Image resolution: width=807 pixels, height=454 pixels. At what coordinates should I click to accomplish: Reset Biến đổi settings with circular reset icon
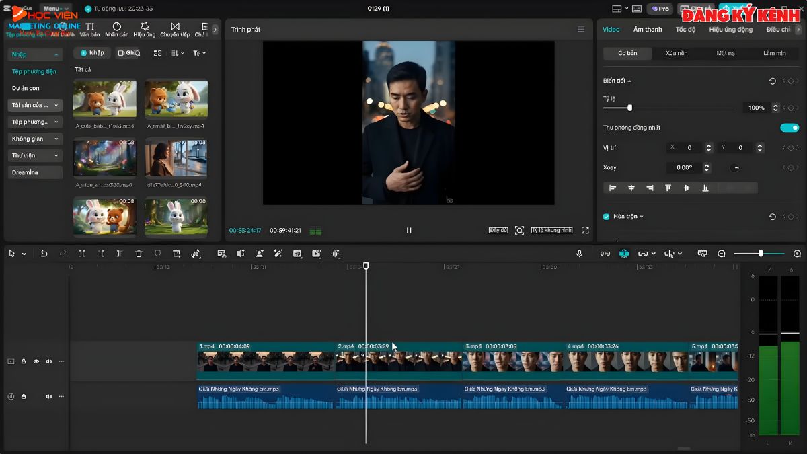coord(772,80)
